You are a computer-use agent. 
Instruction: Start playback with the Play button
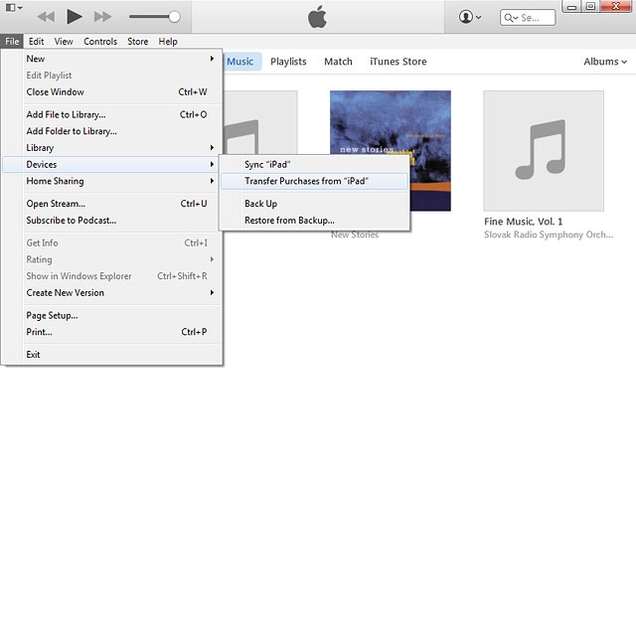(x=75, y=17)
